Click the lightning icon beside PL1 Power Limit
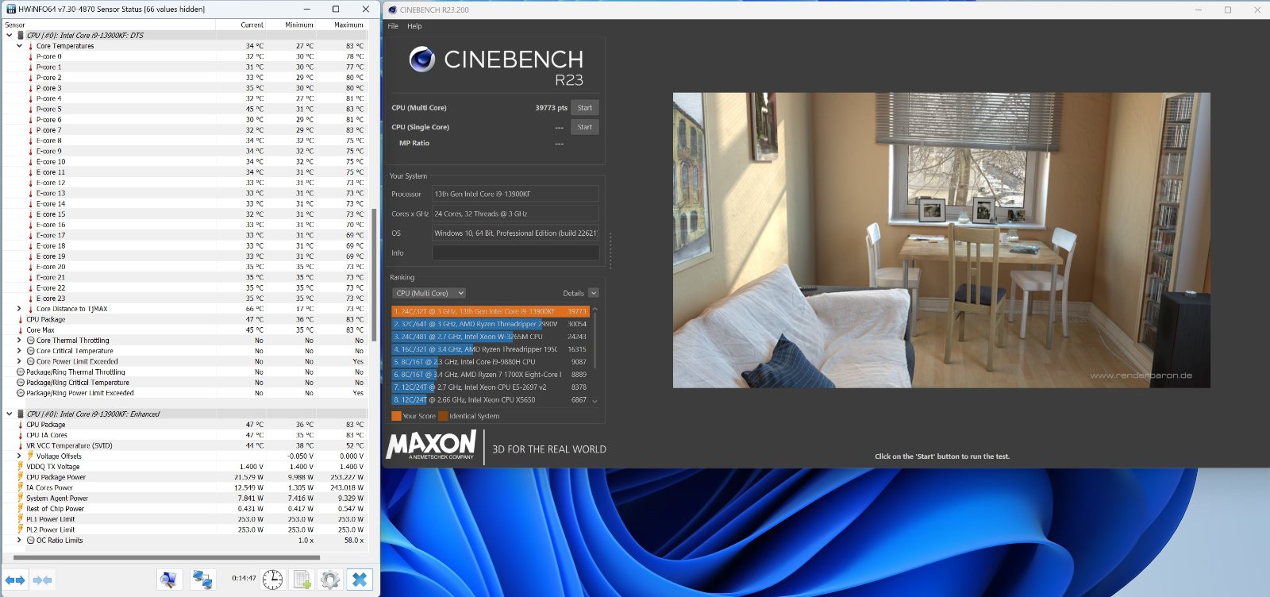This screenshot has height=597, width=1270. pyautogui.click(x=21, y=519)
